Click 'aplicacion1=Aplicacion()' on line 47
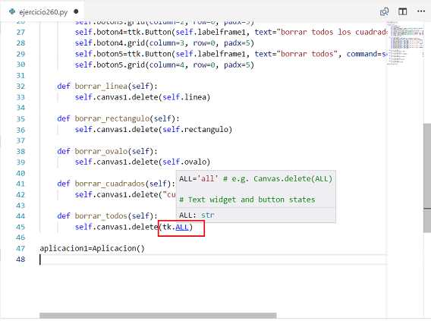The image size is (431, 321). tap(93, 248)
